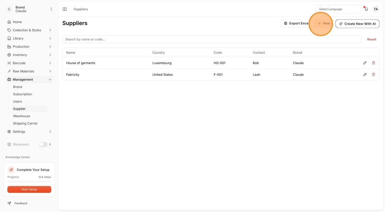Click the Luxembourg country cell
Viewport: 385px width, 212px height.
click(x=162, y=63)
